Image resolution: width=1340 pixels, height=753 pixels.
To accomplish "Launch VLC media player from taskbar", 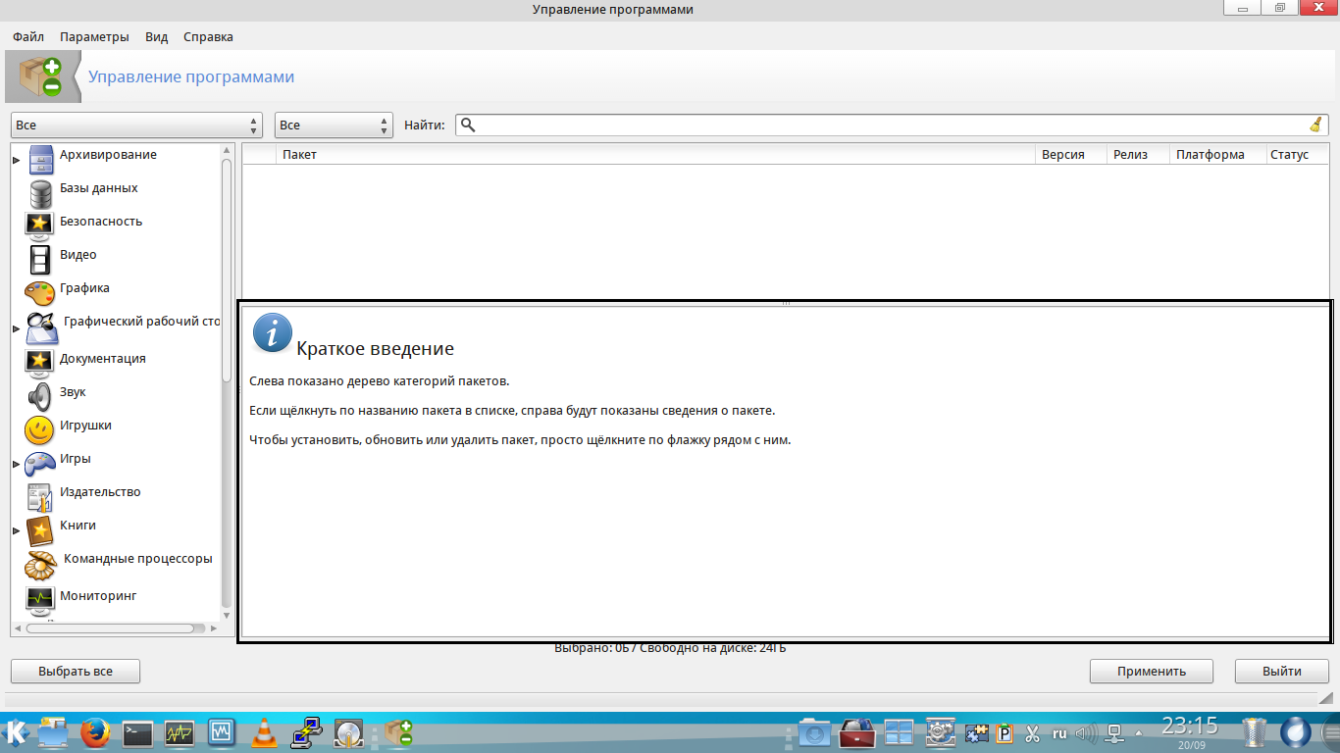I will tap(264, 732).
